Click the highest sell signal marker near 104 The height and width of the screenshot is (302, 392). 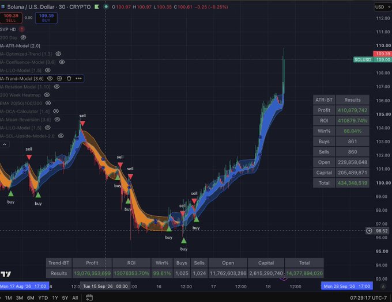pyautogui.click(x=82, y=124)
